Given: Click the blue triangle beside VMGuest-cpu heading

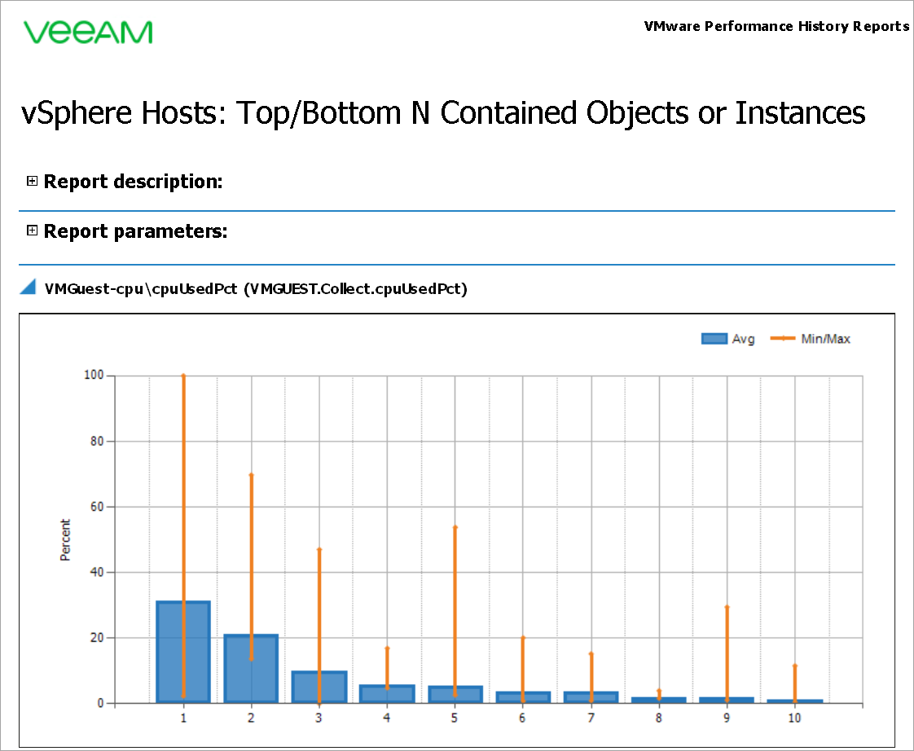Looking at the screenshot, I should click(28, 287).
